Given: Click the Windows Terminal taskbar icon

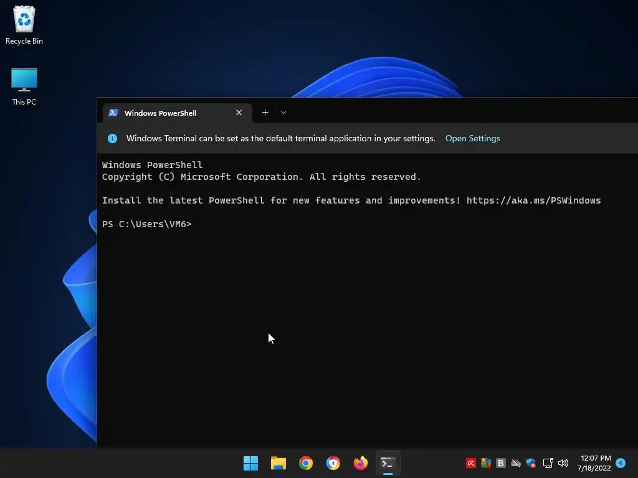Looking at the screenshot, I should tap(388, 463).
